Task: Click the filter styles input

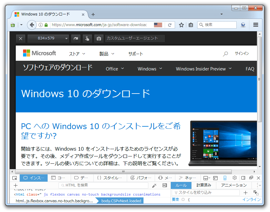Action: (x=206, y=193)
